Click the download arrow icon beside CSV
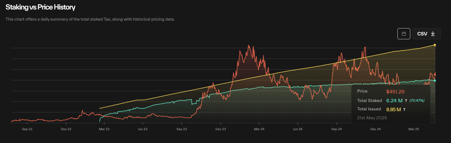The width and height of the screenshot is (451, 143). [x=433, y=34]
